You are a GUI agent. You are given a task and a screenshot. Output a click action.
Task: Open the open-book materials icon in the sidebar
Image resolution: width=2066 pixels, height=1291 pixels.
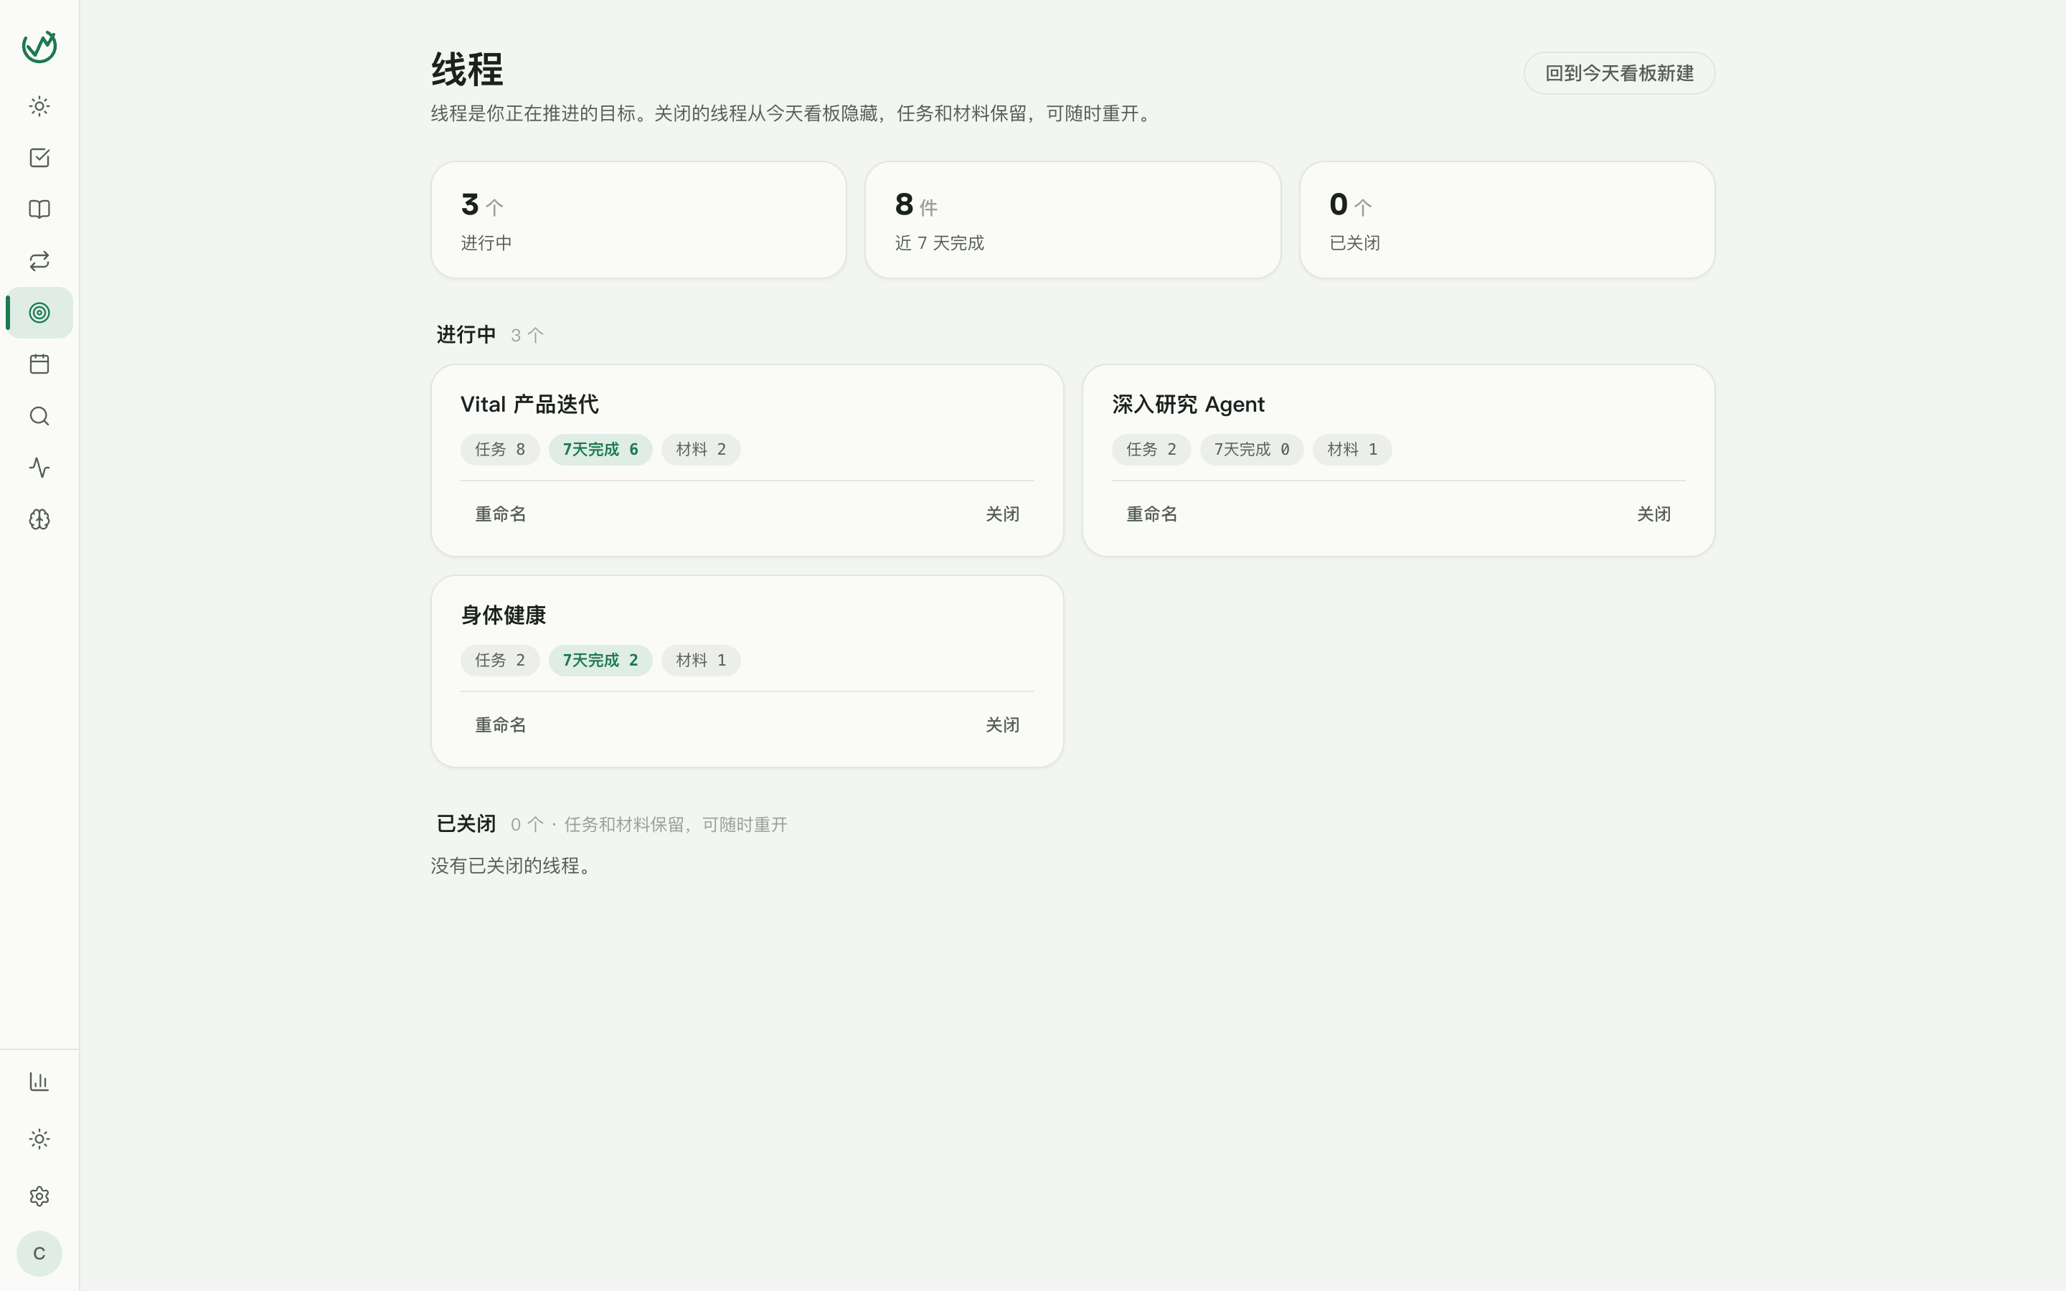click(x=39, y=209)
